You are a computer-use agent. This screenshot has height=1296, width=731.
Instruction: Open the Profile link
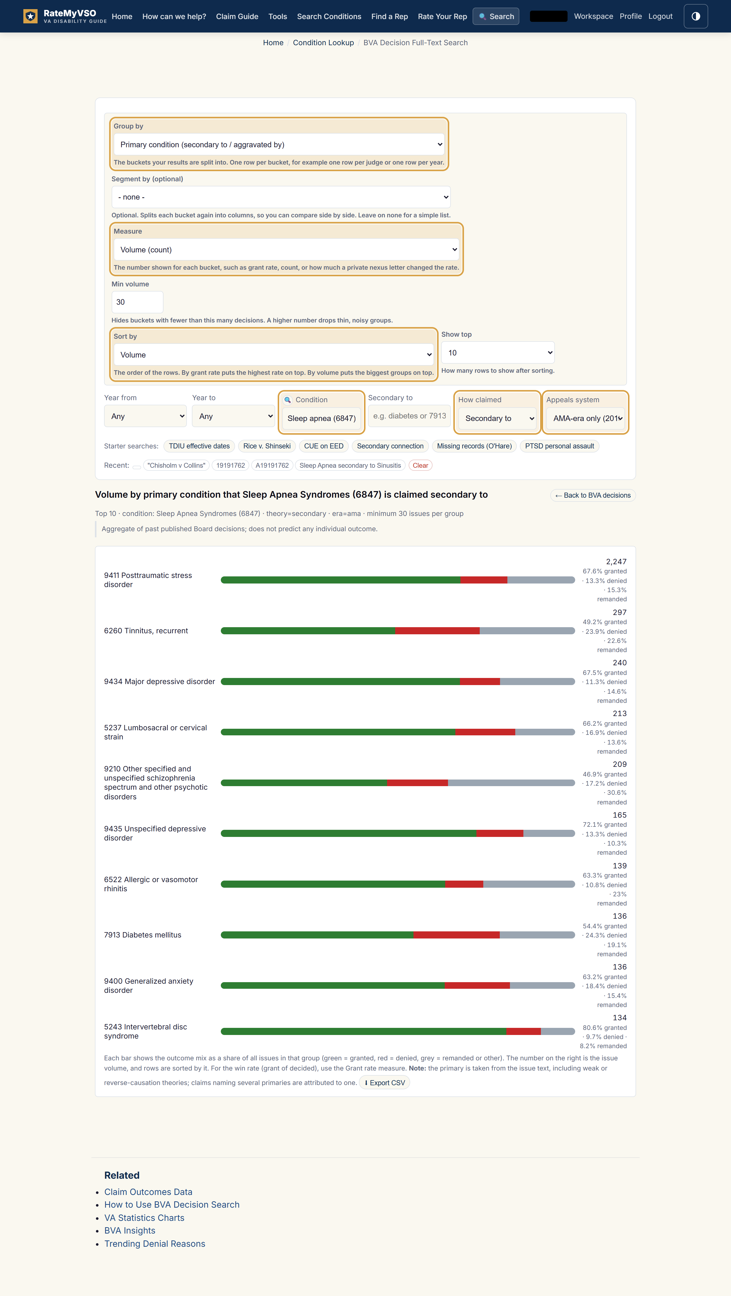630,16
